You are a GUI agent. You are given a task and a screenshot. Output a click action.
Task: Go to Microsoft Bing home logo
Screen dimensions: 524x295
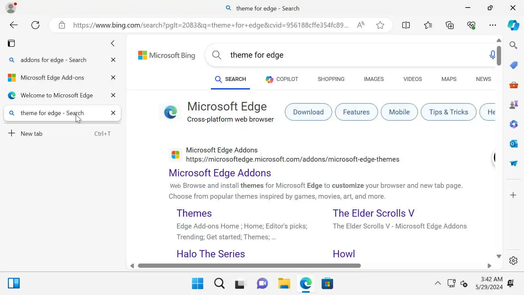166,55
